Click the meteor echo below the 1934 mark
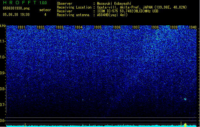The height and width of the screenshot is (127, 200). [x=83, y=100]
